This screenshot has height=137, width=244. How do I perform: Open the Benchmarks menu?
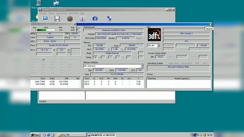62,13
